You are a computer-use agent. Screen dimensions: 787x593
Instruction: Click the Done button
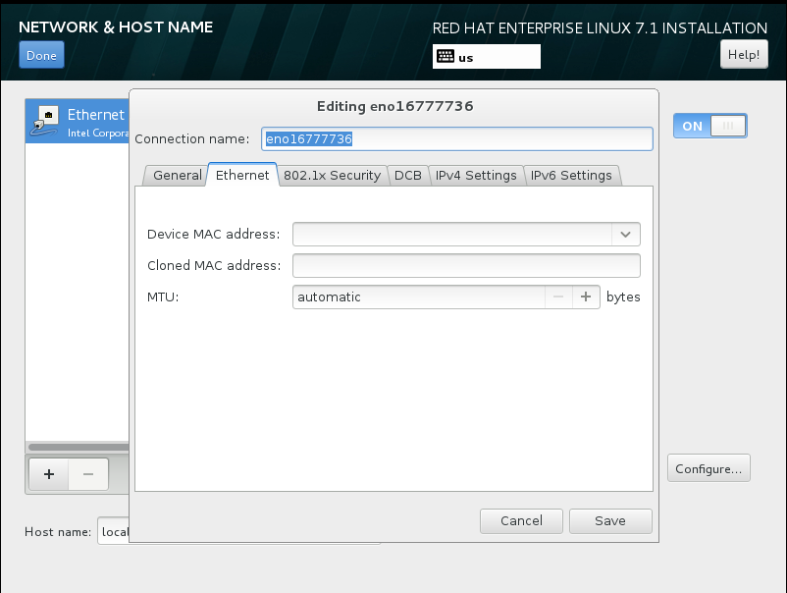[41, 55]
